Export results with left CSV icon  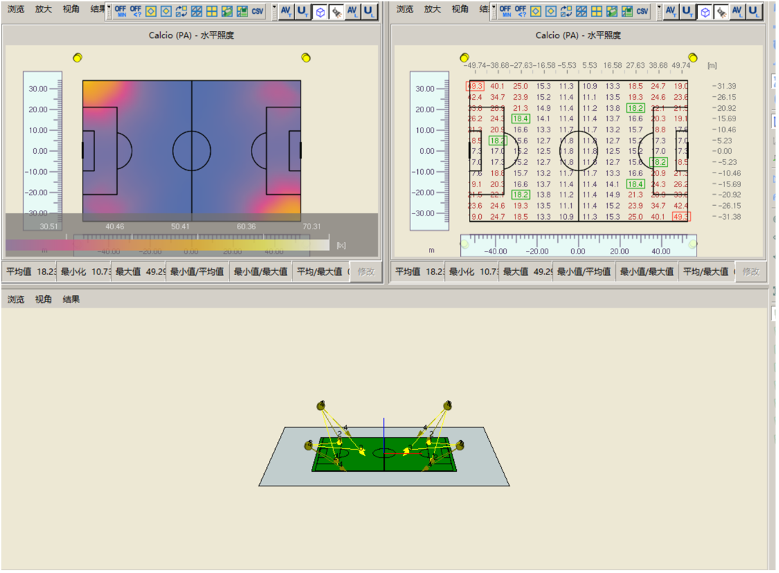coord(257,11)
